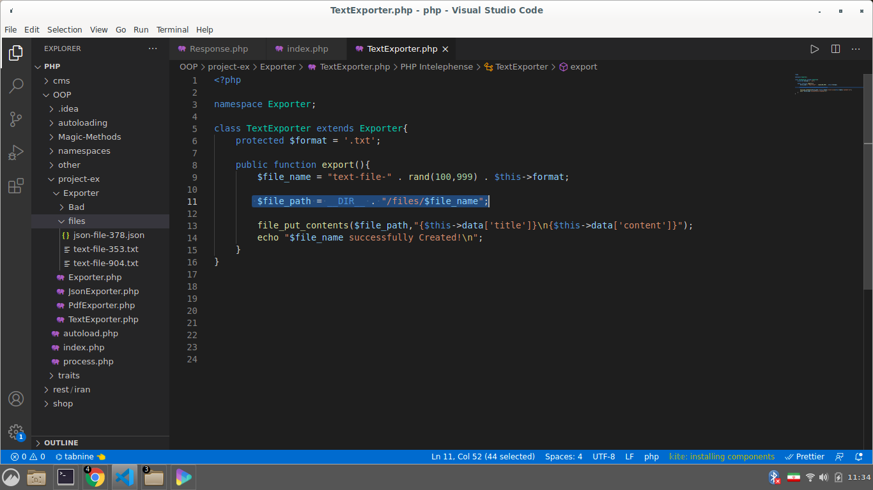Image resolution: width=873 pixels, height=490 pixels.
Task: Click the export method breadcrumb
Action: tap(578, 66)
